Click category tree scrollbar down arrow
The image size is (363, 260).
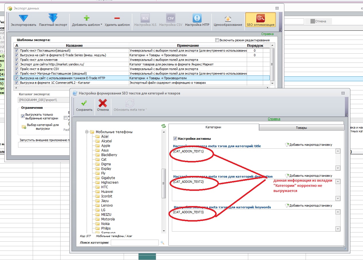click(x=164, y=231)
